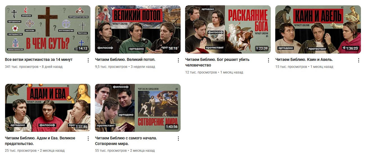The image size is (373, 159).
Task: Click '15 тыс. просмотров • 1 месяц назад' text
Action: pos(304,67)
